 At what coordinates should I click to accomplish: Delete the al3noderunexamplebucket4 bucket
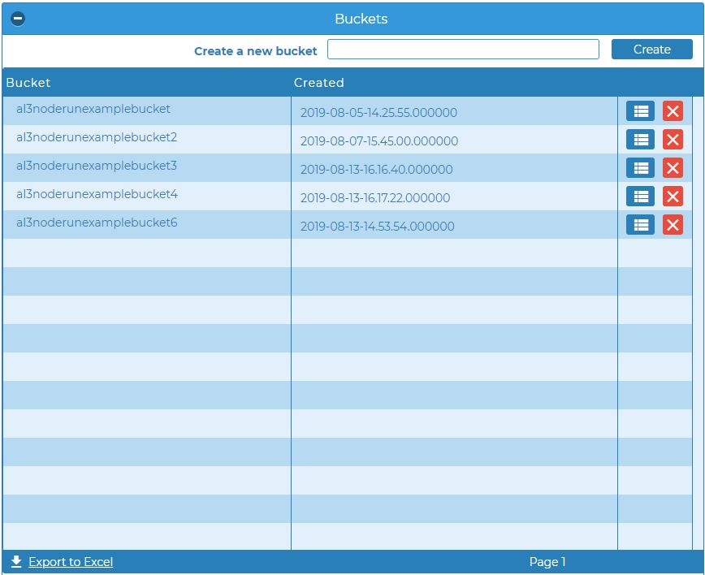[673, 196]
